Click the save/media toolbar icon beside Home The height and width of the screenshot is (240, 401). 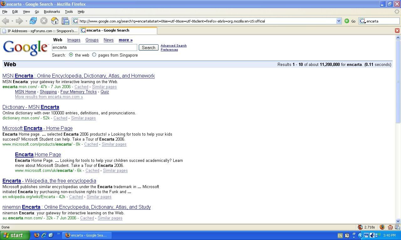point(65,21)
